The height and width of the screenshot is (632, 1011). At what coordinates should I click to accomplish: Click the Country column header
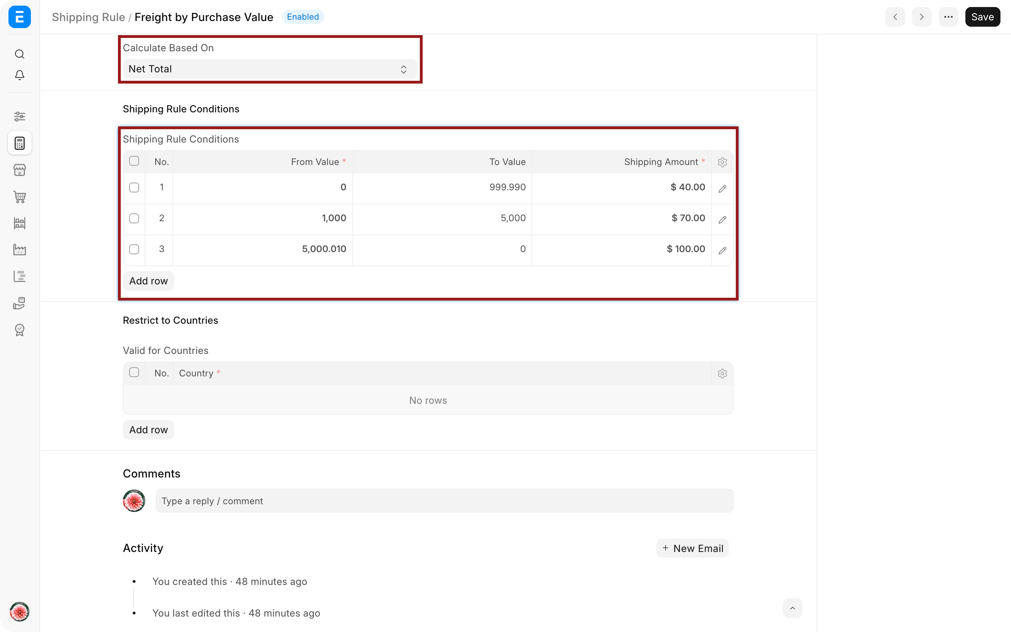442,373
